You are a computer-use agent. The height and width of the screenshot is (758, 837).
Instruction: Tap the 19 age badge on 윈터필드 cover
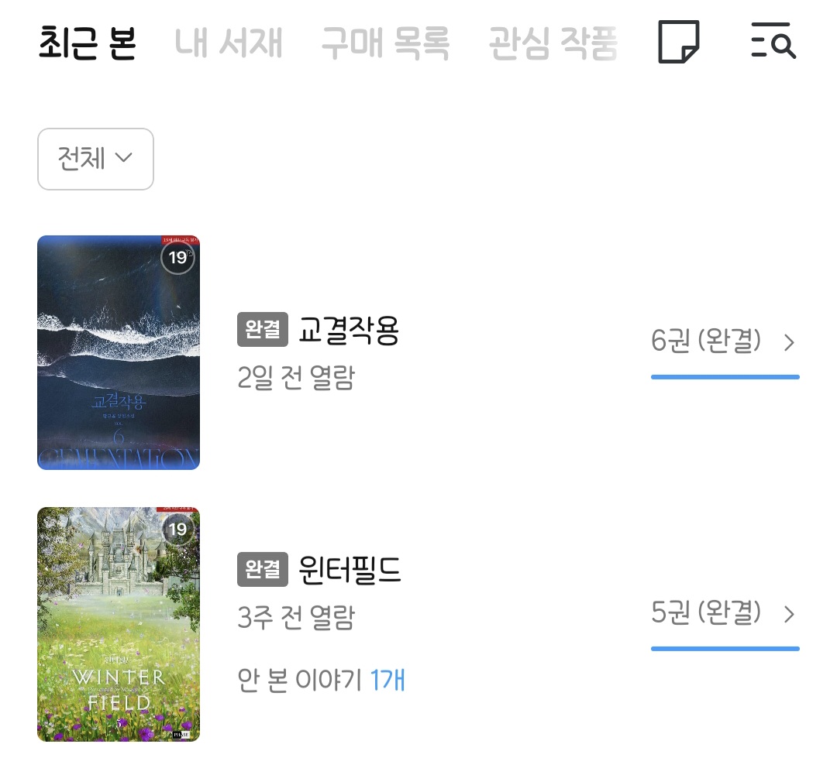pyautogui.click(x=177, y=529)
